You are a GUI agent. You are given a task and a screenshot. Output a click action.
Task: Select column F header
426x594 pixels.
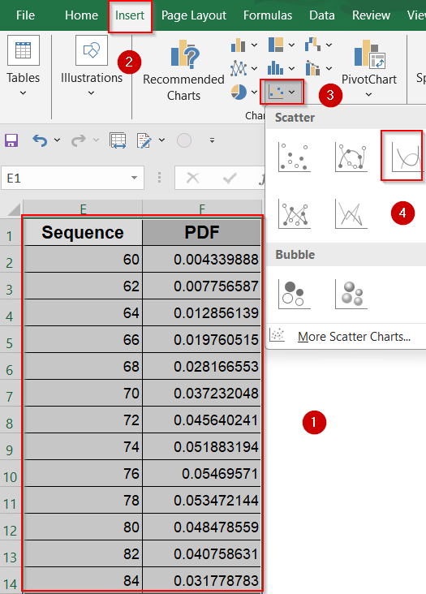click(202, 208)
